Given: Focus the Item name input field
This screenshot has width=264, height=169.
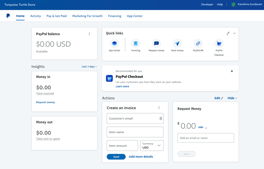Looking at the screenshot, I should 135,132.
